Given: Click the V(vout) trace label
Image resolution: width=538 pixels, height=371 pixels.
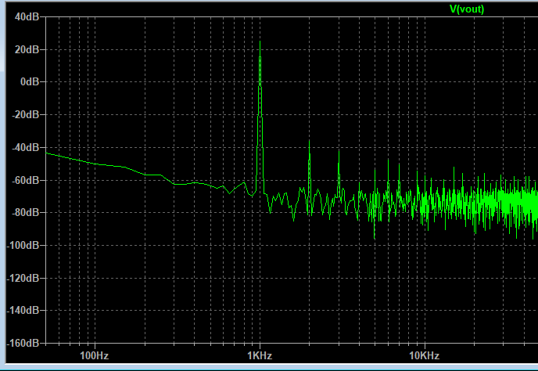Looking at the screenshot, I should click(467, 9).
